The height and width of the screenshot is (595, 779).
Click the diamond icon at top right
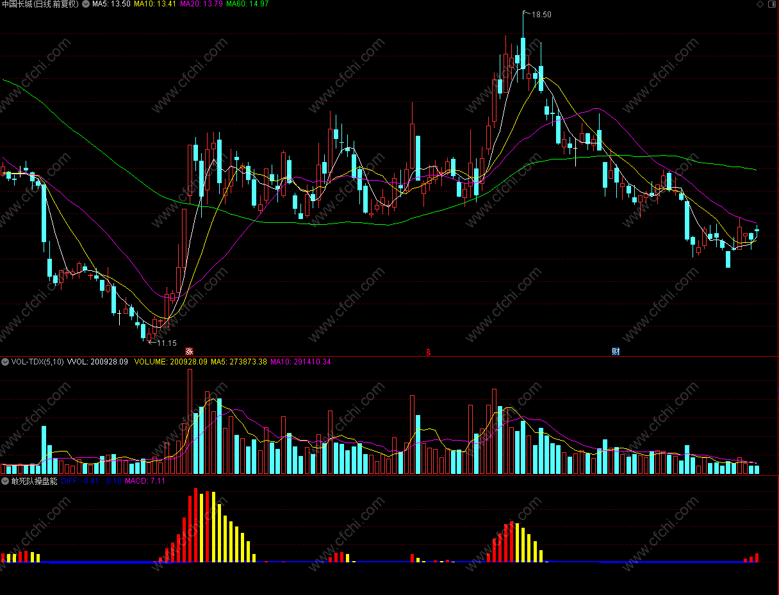(x=760, y=4)
